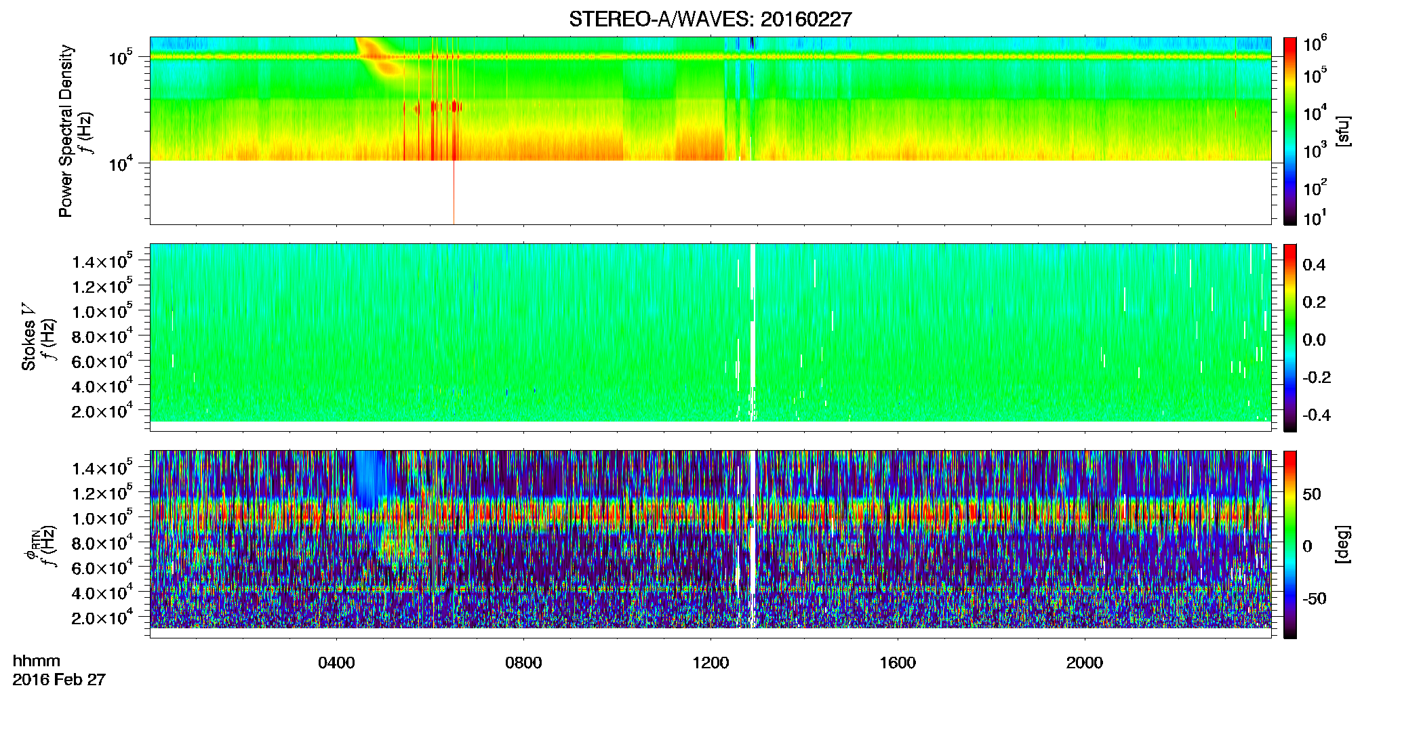The width and height of the screenshot is (1421, 732).
Task: Click the phi RTN angle colorbar
Action: tap(1290, 544)
